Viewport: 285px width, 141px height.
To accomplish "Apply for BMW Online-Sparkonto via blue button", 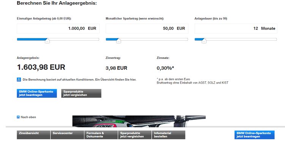I will [37, 93].
